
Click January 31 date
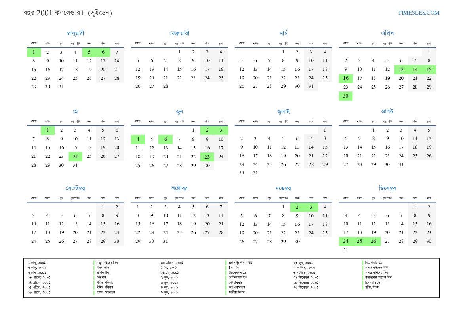click(x=61, y=87)
